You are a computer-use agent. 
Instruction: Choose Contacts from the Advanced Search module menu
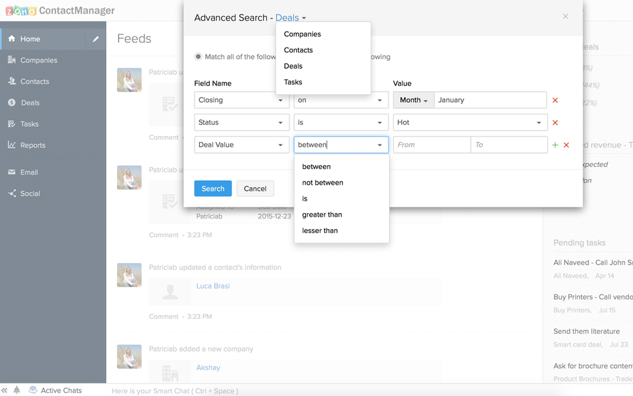(298, 49)
